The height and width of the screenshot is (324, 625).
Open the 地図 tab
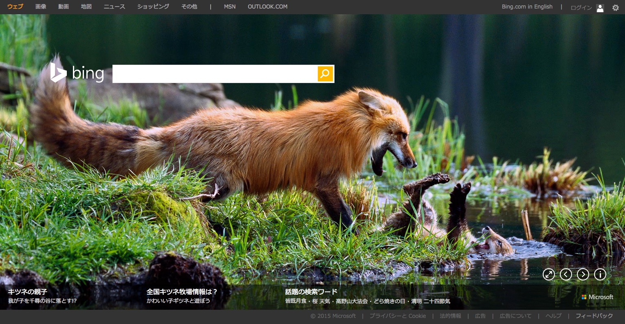pos(86,7)
